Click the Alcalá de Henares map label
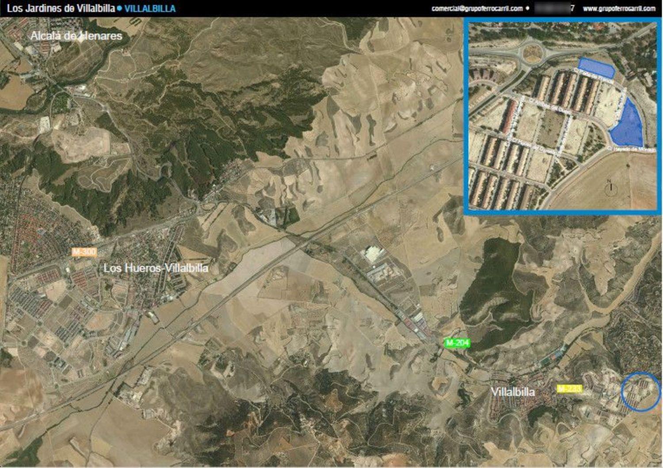This screenshot has height=468, width=663. point(76,36)
